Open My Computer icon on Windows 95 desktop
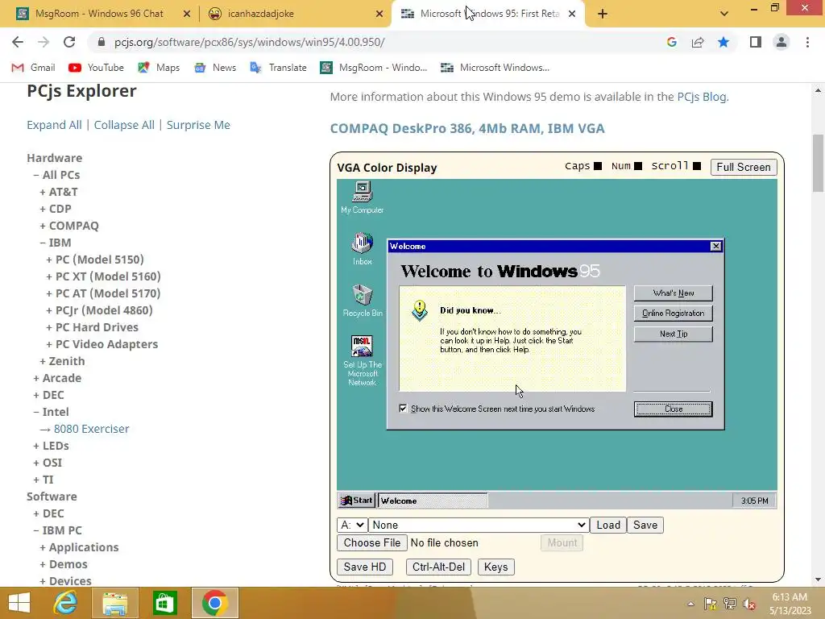The height and width of the screenshot is (619, 825). tap(362, 197)
